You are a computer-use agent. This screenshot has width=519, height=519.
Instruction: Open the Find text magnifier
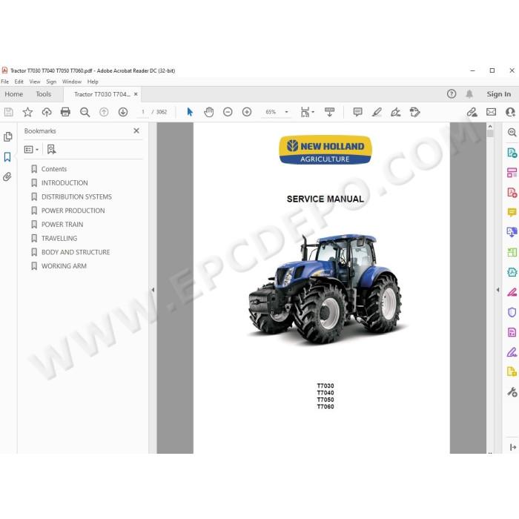(85, 112)
